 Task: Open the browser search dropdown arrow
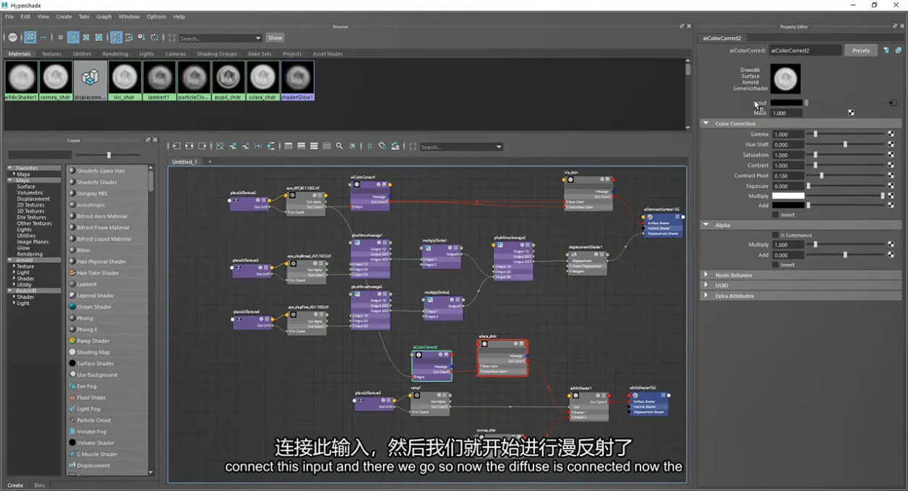click(258, 38)
